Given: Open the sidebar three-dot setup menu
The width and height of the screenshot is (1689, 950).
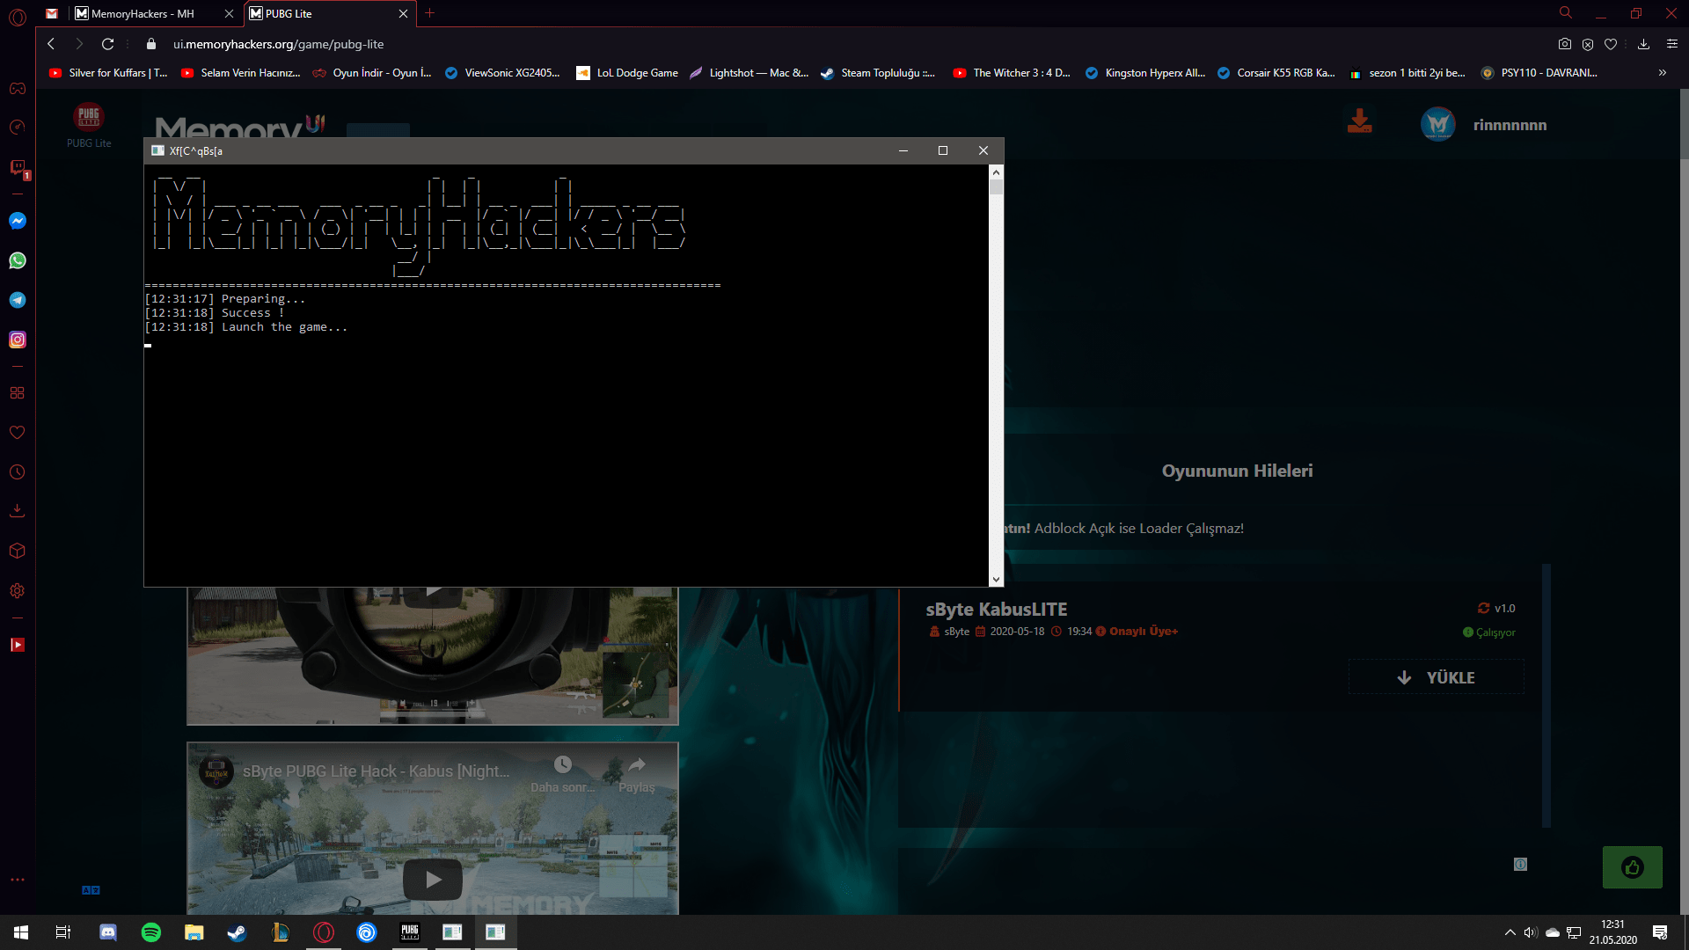Looking at the screenshot, I should coord(18,880).
